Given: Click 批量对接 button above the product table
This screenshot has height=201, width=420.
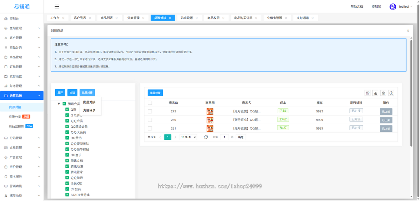Looking at the screenshot, I should [155, 93].
